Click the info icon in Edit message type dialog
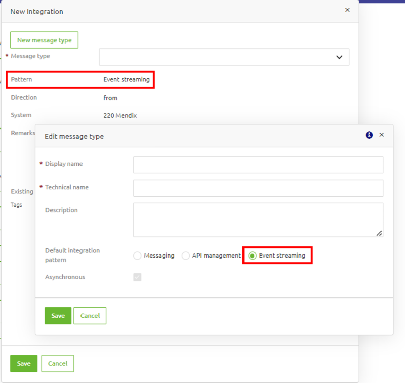This screenshot has height=383, width=405. (369, 135)
